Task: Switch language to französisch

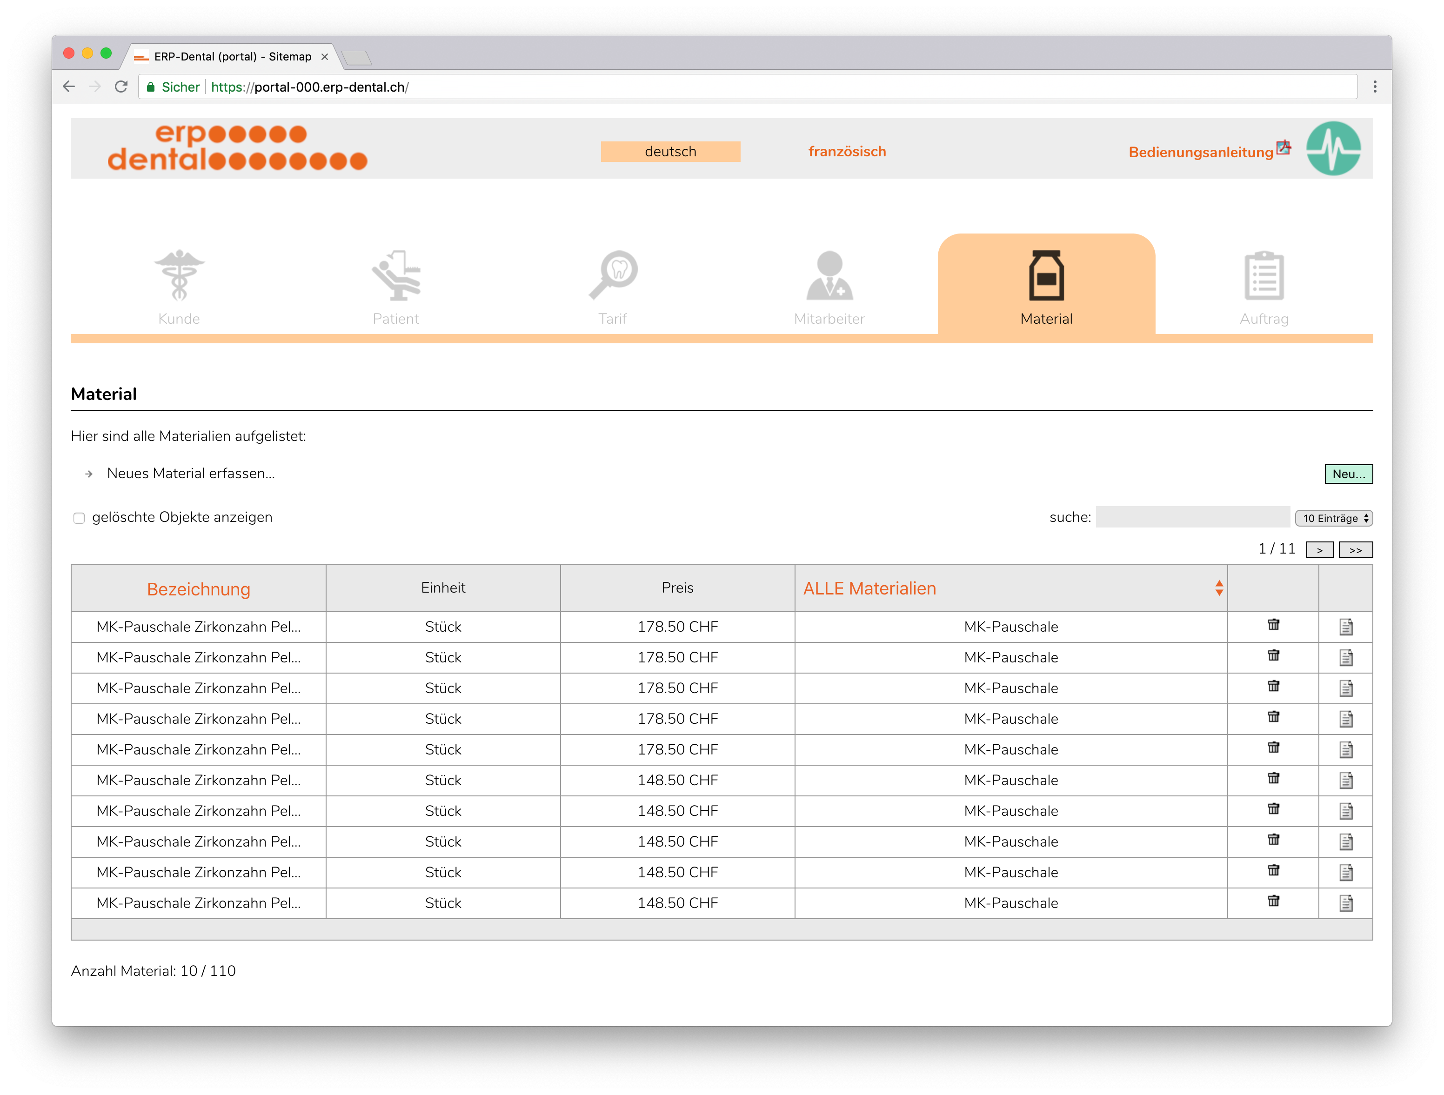Action: pos(847,151)
